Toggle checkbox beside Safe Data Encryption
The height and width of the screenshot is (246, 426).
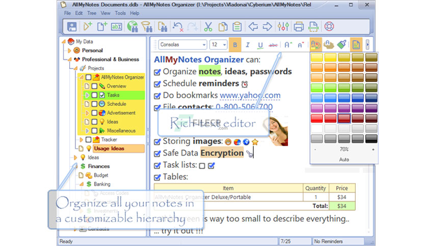(x=157, y=153)
